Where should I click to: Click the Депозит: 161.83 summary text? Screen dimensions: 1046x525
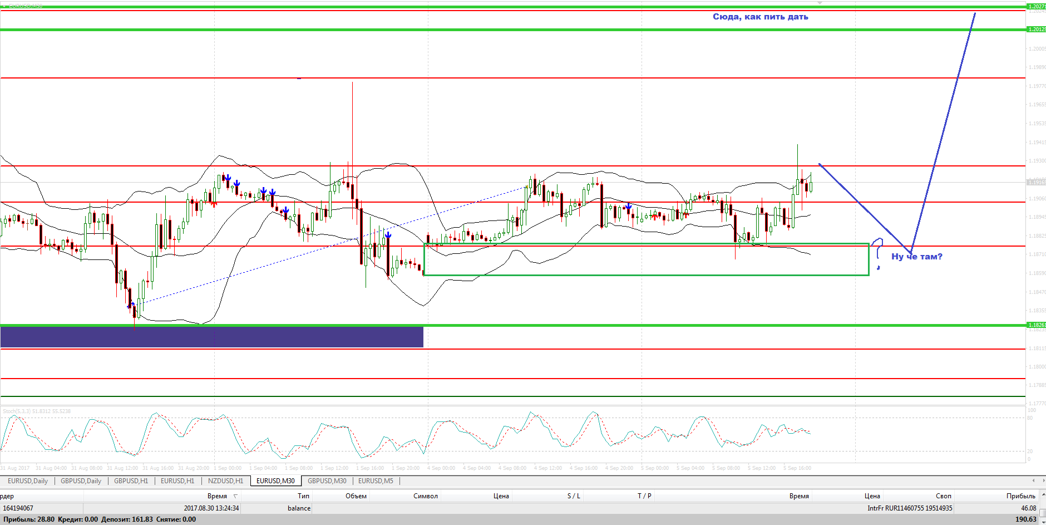coord(127,519)
